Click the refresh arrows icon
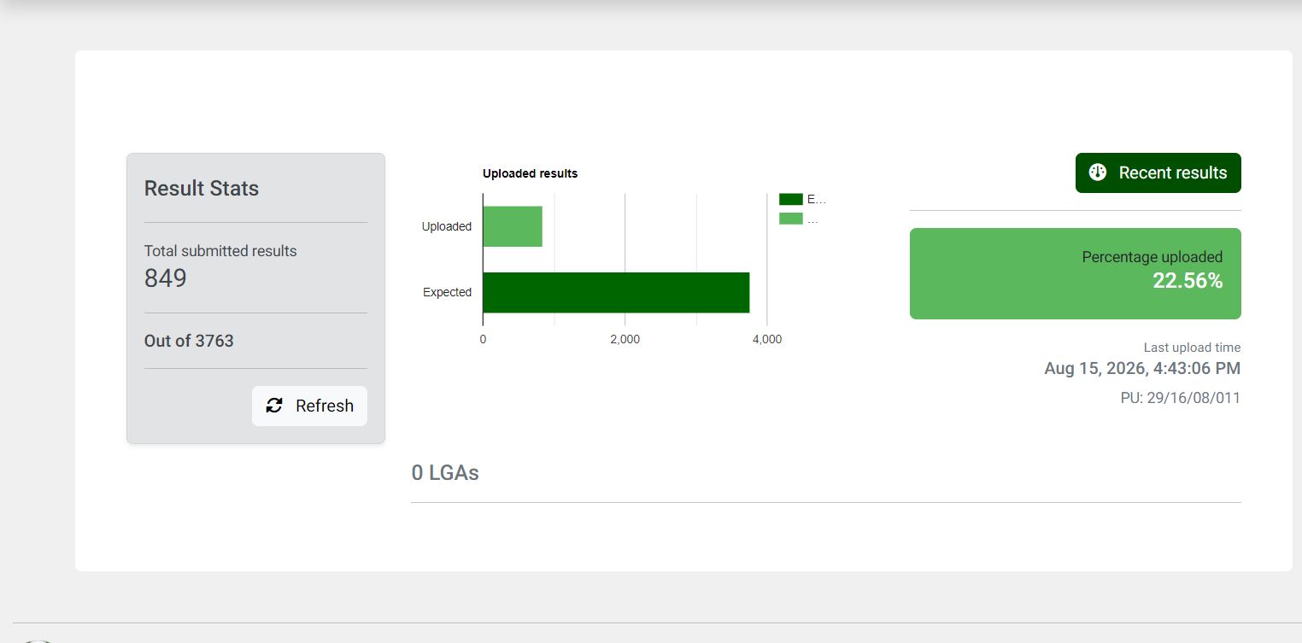Screen dimensions: 1302x643 click(274, 406)
